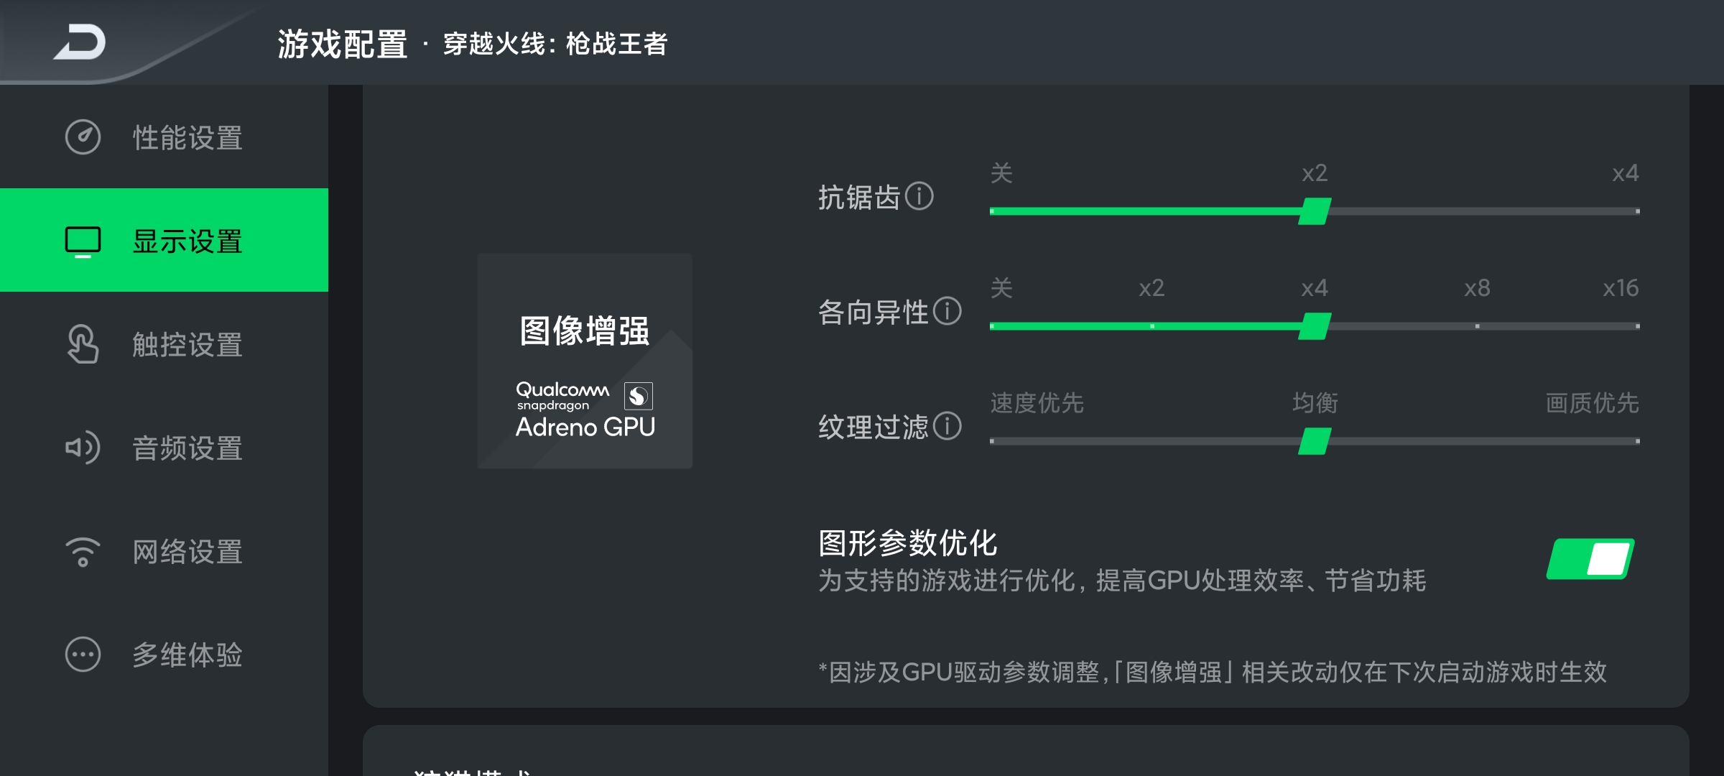Click the 性能设置 gauge icon
This screenshot has height=776, width=1724.
(83, 137)
